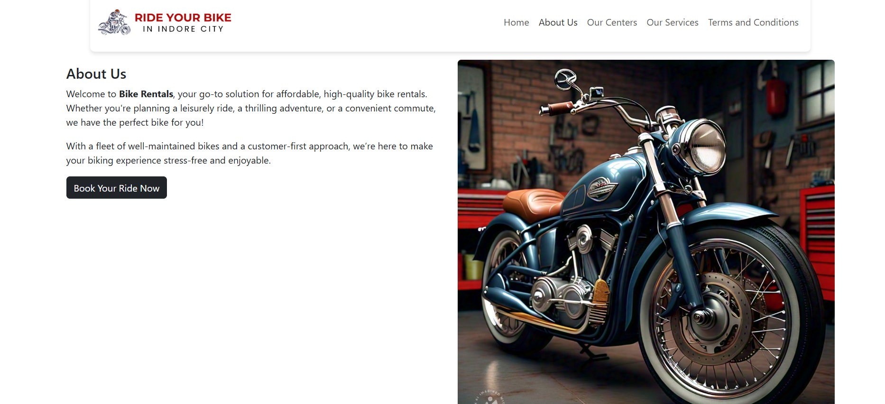
Task: Click the blue motorcycle image
Action: point(646,232)
